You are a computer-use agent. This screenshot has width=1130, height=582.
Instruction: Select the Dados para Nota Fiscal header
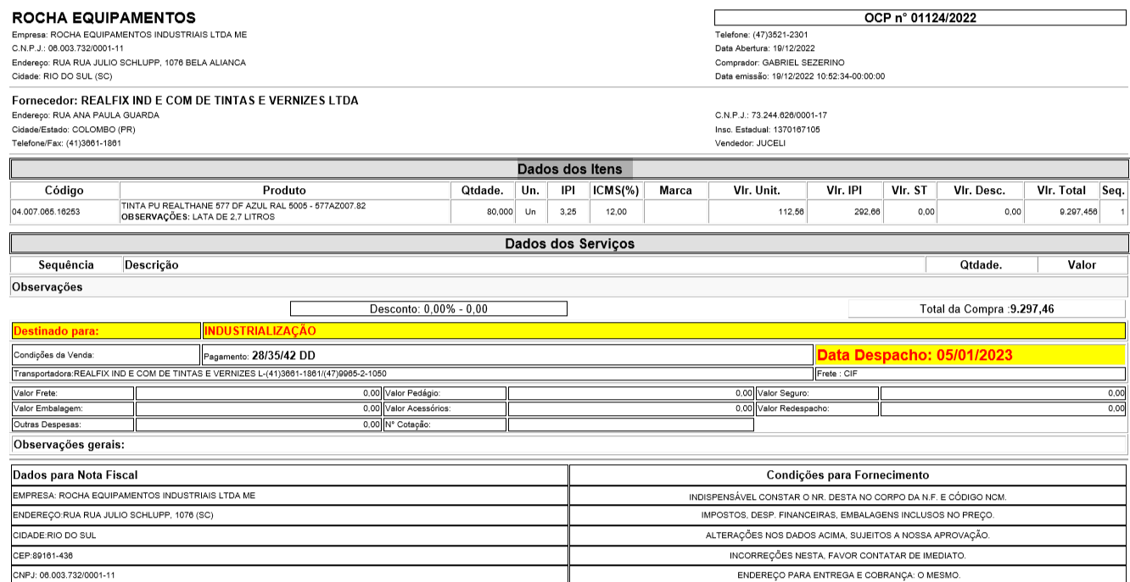click(289, 474)
